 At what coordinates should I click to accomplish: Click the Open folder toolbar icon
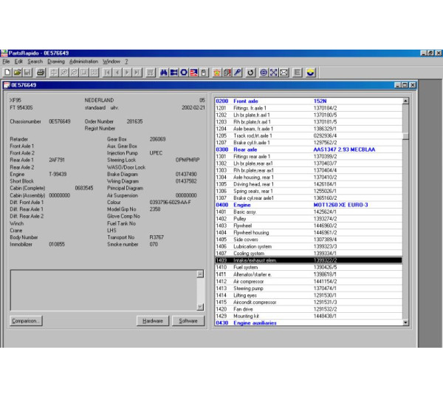pos(16,72)
